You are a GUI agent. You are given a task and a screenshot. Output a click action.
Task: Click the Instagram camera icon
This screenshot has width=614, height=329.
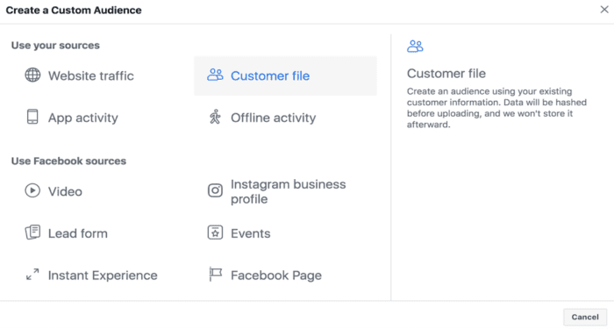215,190
